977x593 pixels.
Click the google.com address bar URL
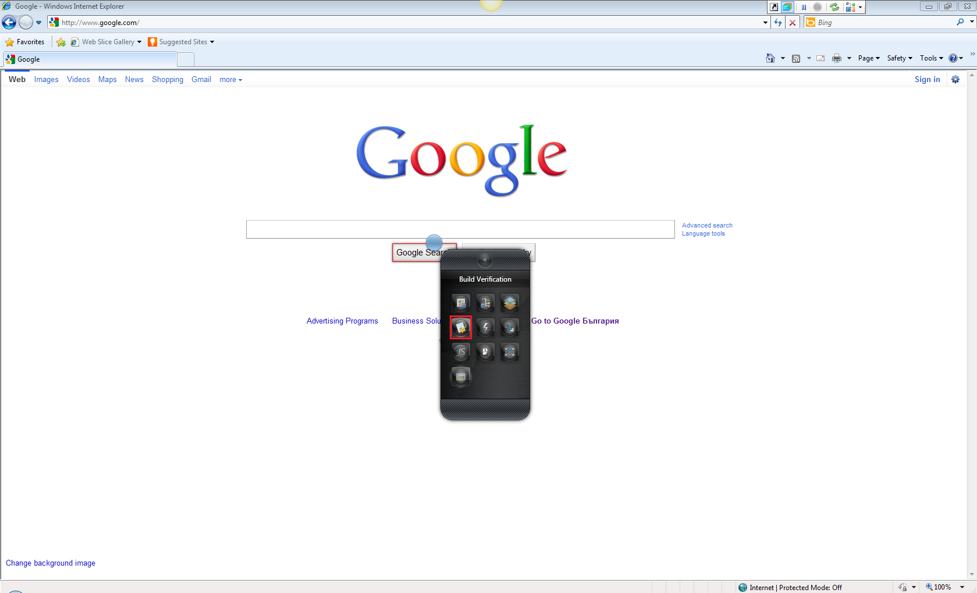[x=101, y=23]
